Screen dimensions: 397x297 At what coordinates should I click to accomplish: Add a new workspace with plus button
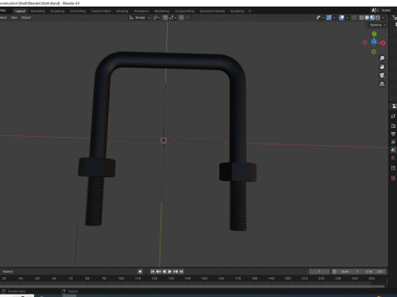pyautogui.click(x=250, y=11)
